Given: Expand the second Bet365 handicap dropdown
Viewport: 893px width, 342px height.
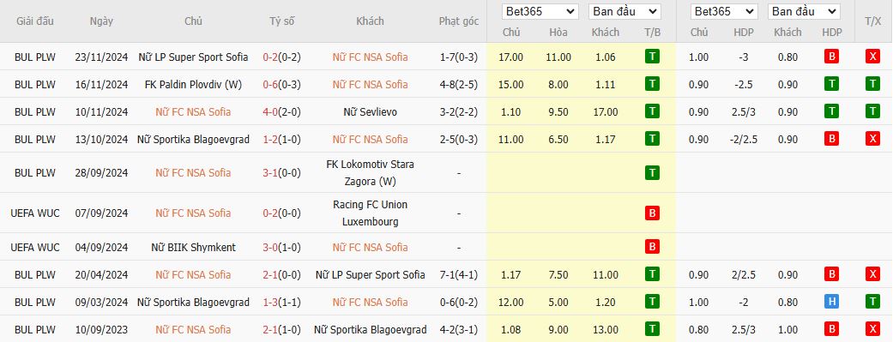Looking at the screenshot, I should (x=724, y=11).
